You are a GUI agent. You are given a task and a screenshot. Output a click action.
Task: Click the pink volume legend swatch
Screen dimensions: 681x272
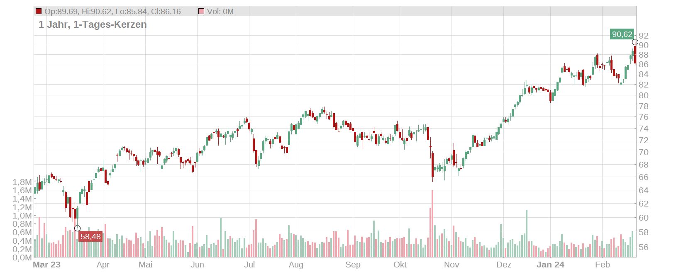[x=201, y=12]
